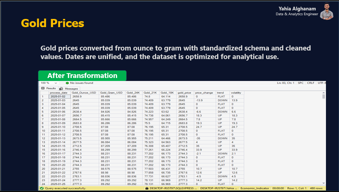Select the FLAT trend cell for 2025-01-02
Viewport: 339px width, 192px height.
(x=223, y=97)
